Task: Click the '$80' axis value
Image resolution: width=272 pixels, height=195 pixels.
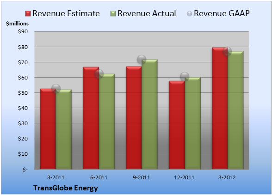Action: coord(23,47)
